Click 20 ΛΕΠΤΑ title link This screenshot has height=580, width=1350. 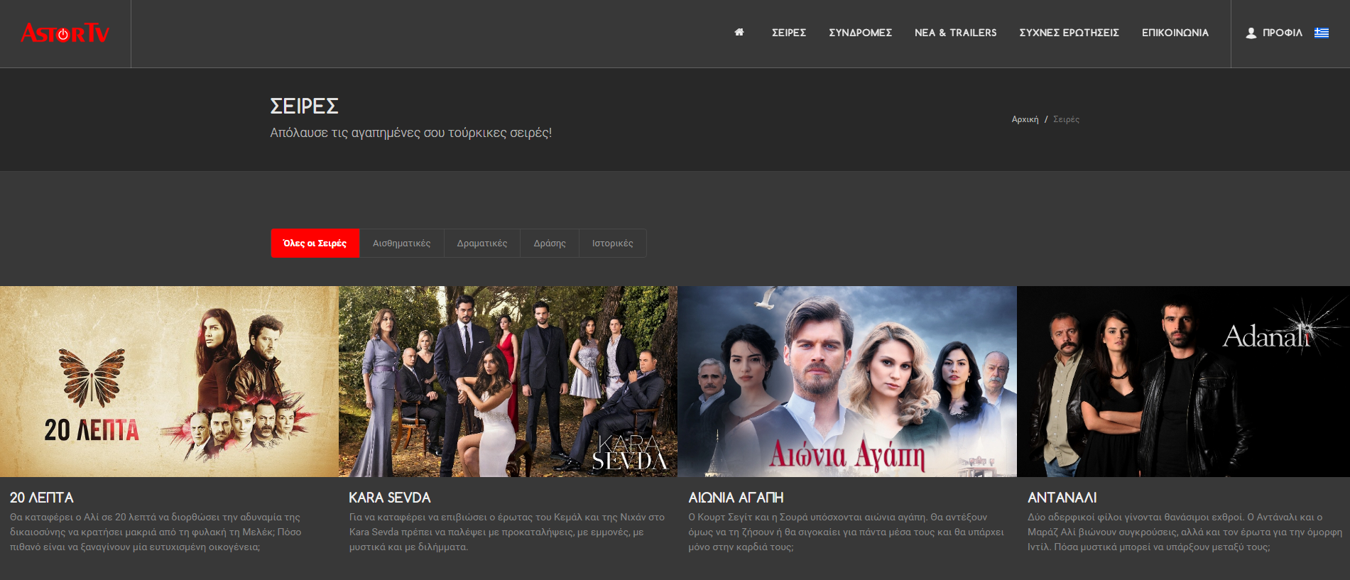pos(42,498)
